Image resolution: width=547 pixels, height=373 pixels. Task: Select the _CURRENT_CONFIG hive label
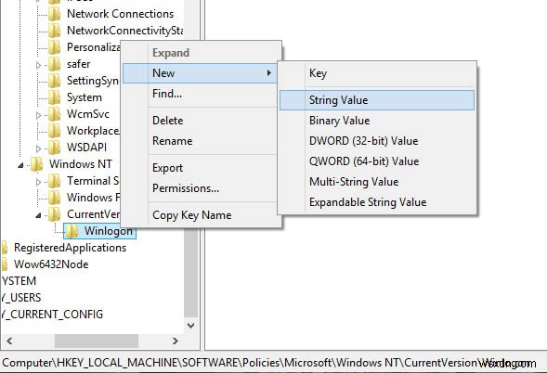[52, 315]
